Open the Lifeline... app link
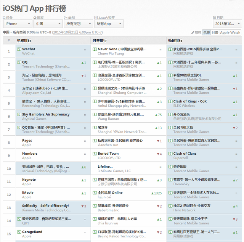 click(x=105, y=167)
